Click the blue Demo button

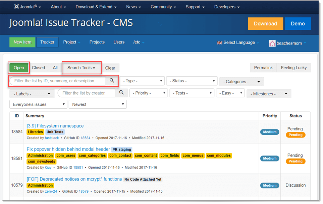point(298,24)
